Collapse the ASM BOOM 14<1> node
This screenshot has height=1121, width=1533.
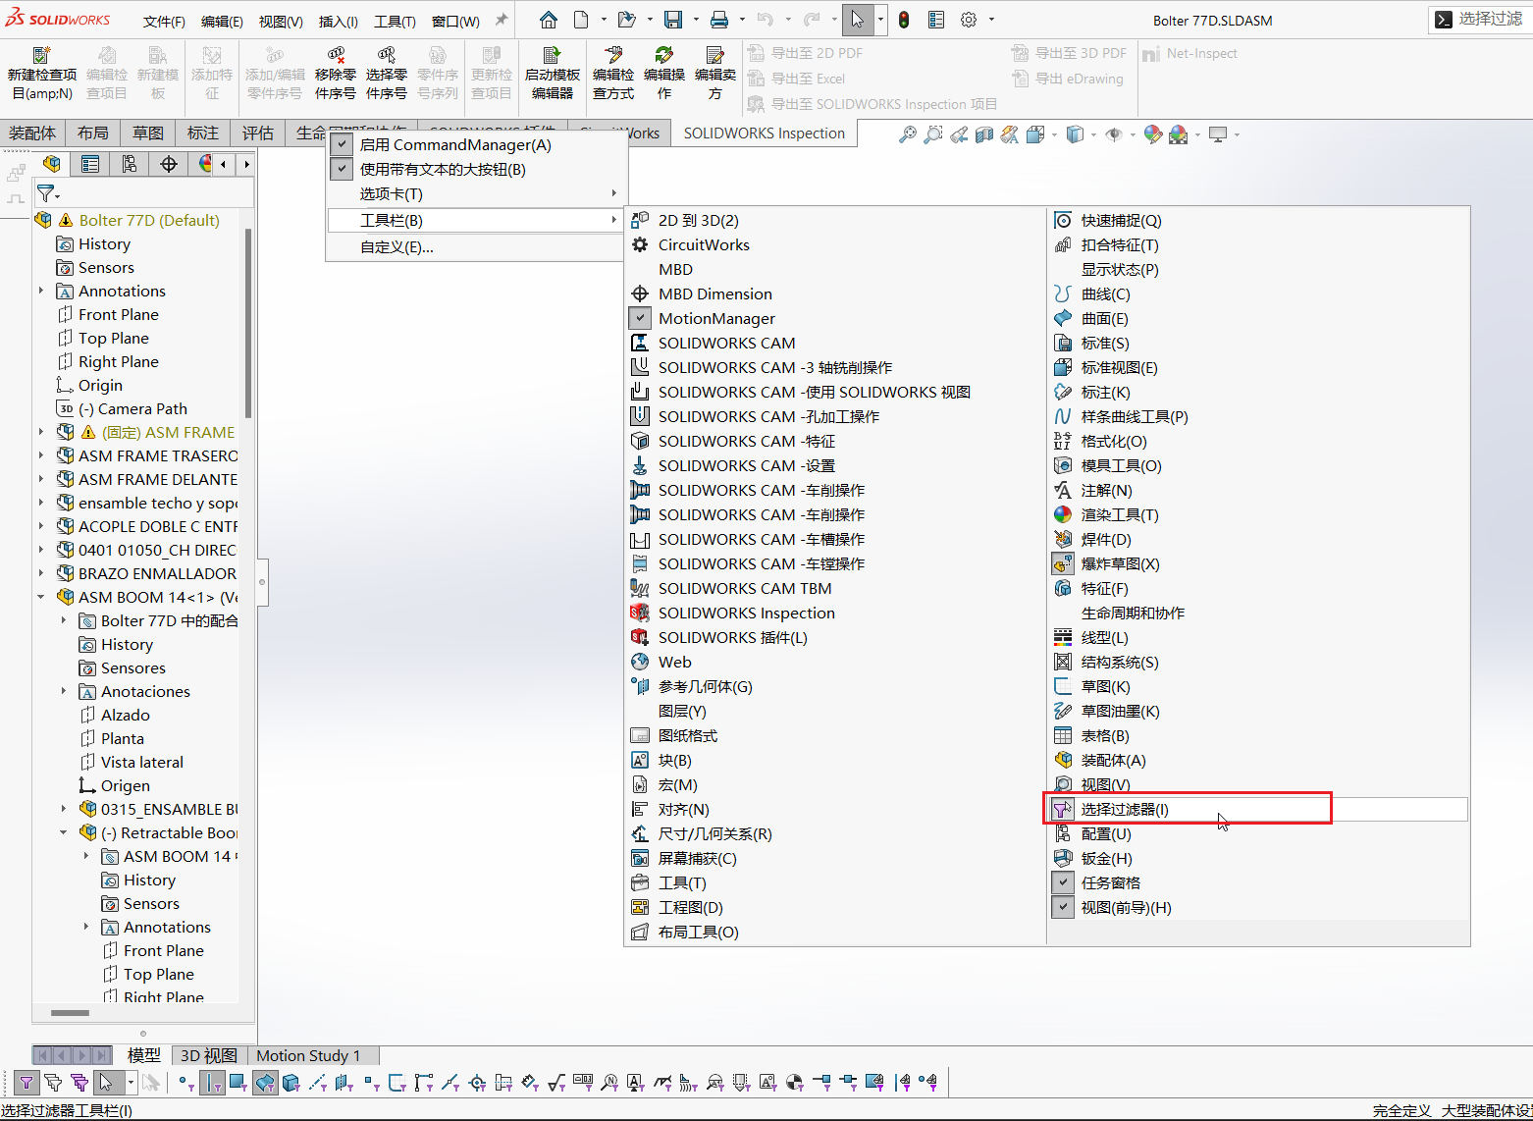41,597
